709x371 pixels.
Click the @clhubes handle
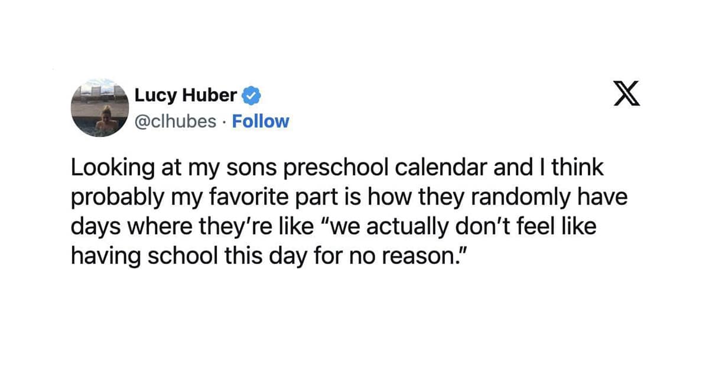(176, 121)
